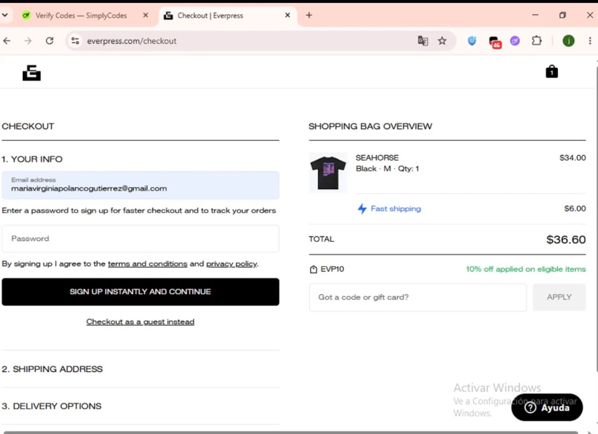The height and width of the screenshot is (434, 598).
Task: Open the privacy policy link
Action: 232,264
